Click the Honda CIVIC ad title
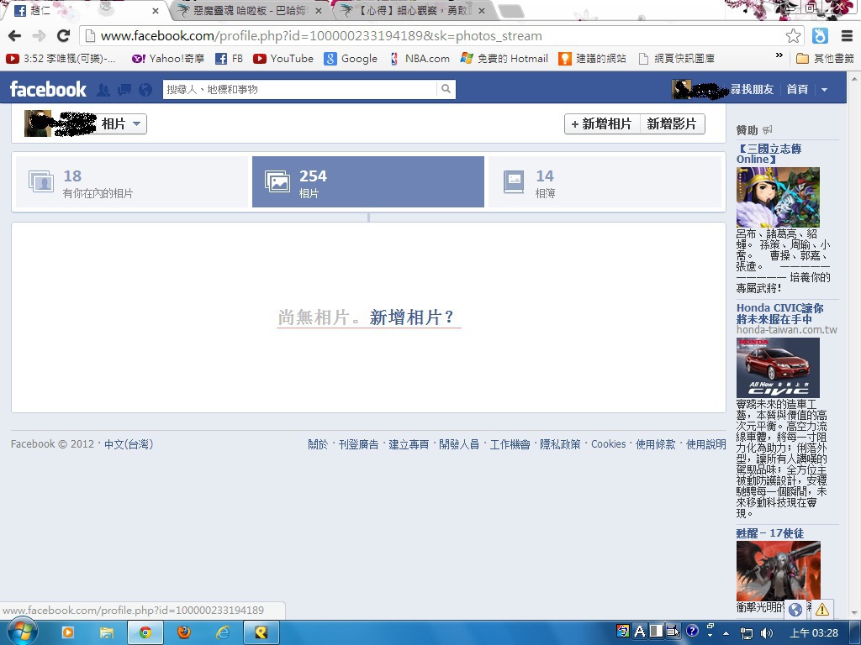This screenshot has height=645, width=861. [780, 313]
